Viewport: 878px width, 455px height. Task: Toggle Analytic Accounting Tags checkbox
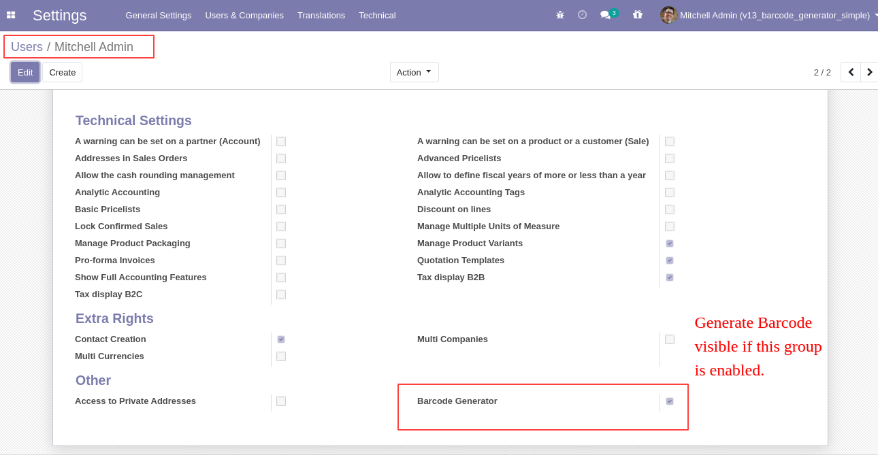[670, 192]
